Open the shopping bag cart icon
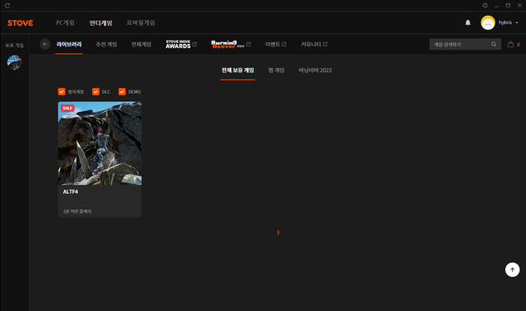 pos(510,44)
